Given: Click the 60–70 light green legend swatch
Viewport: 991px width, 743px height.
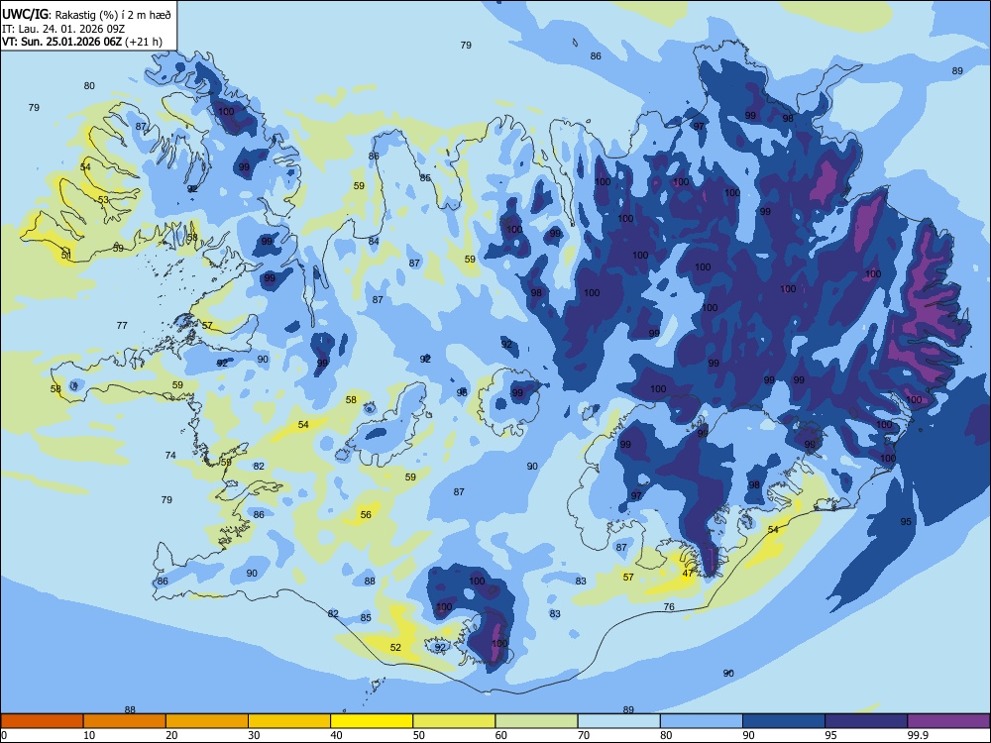Looking at the screenshot, I should 536,721.
